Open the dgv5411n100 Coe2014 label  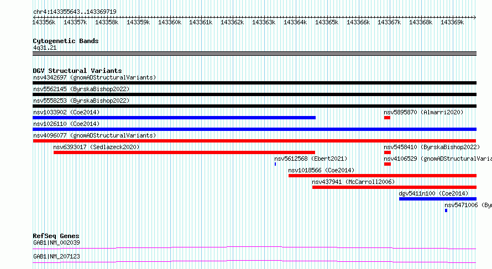[x=433, y=193]
